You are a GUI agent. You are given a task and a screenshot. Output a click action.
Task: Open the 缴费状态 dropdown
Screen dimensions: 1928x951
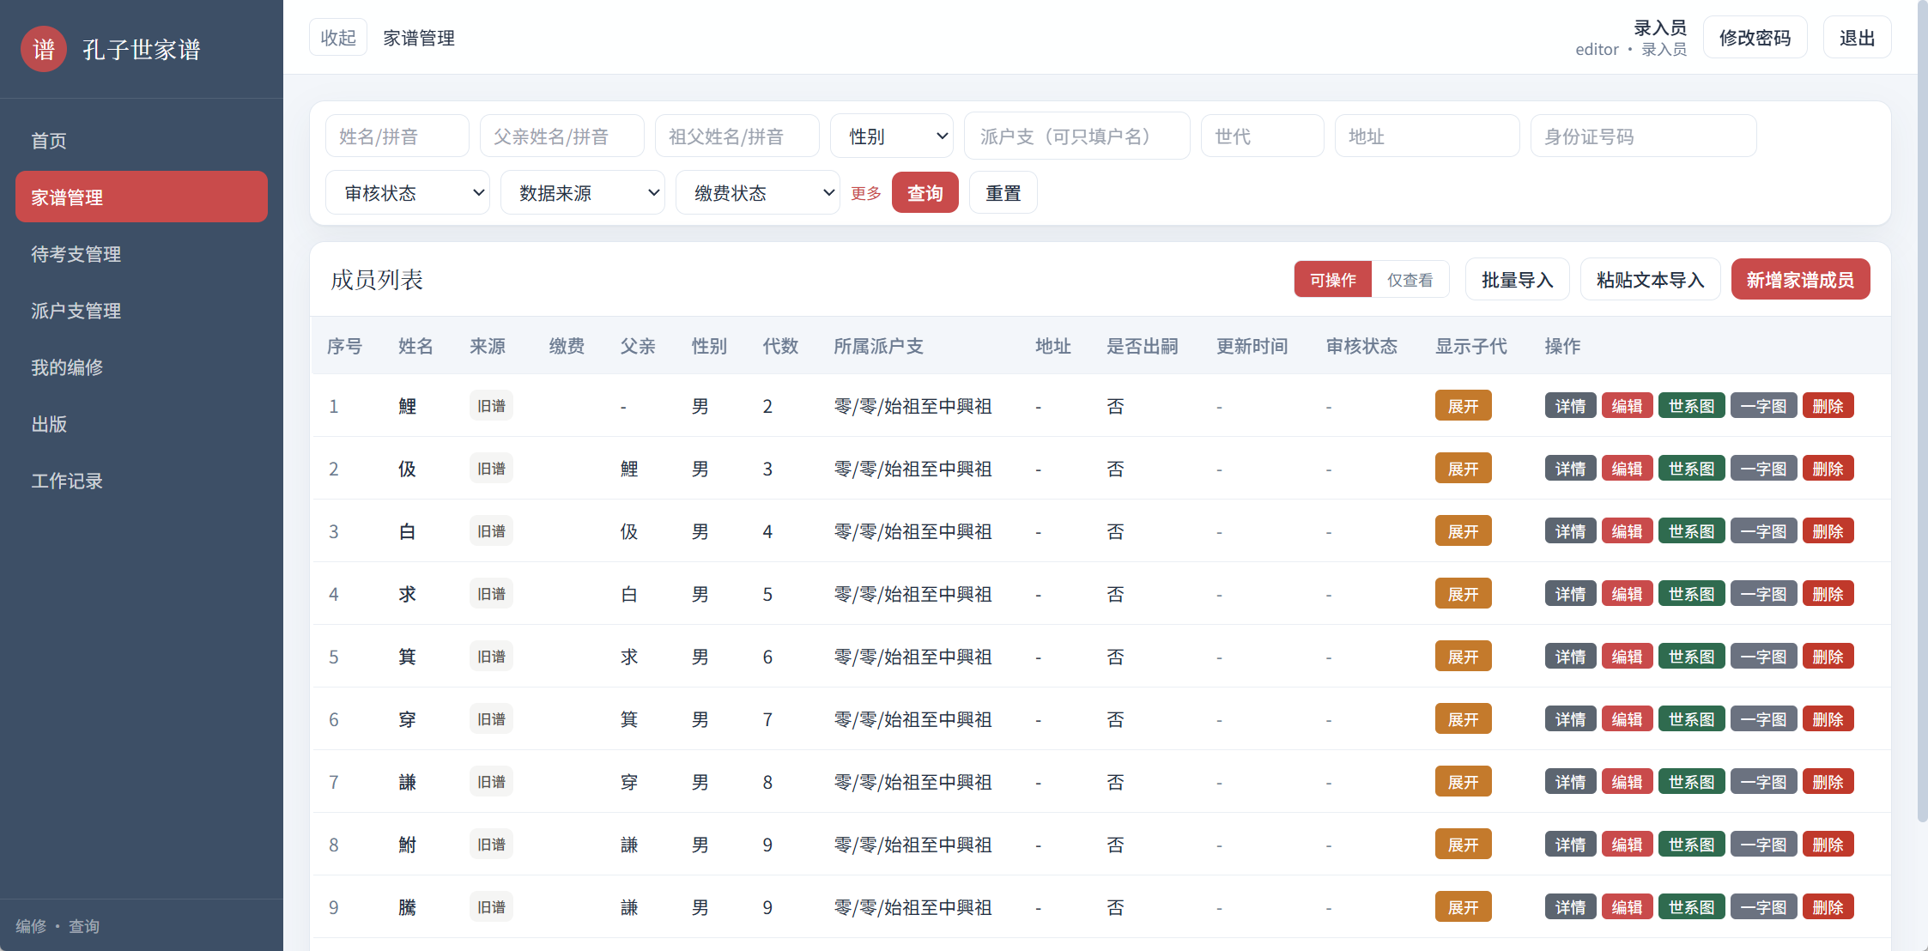(x=758, y=193)
